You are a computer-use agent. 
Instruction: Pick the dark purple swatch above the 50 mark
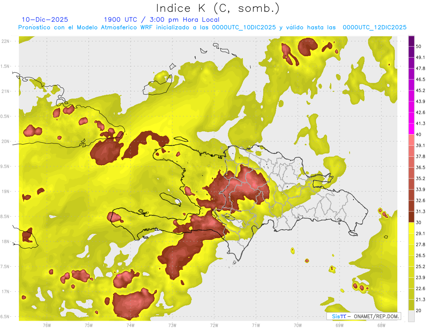(411, 41)
